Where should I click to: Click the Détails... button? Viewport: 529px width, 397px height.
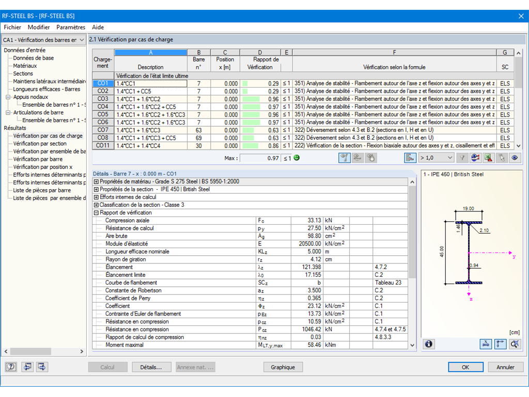click(151, 367)
